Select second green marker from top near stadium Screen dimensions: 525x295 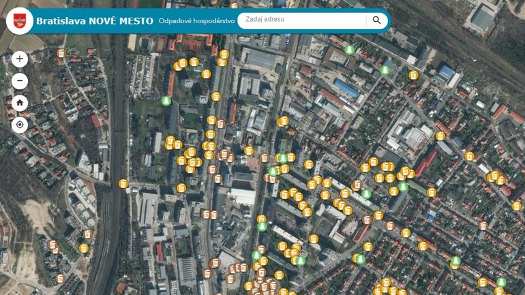click(385, 69)
